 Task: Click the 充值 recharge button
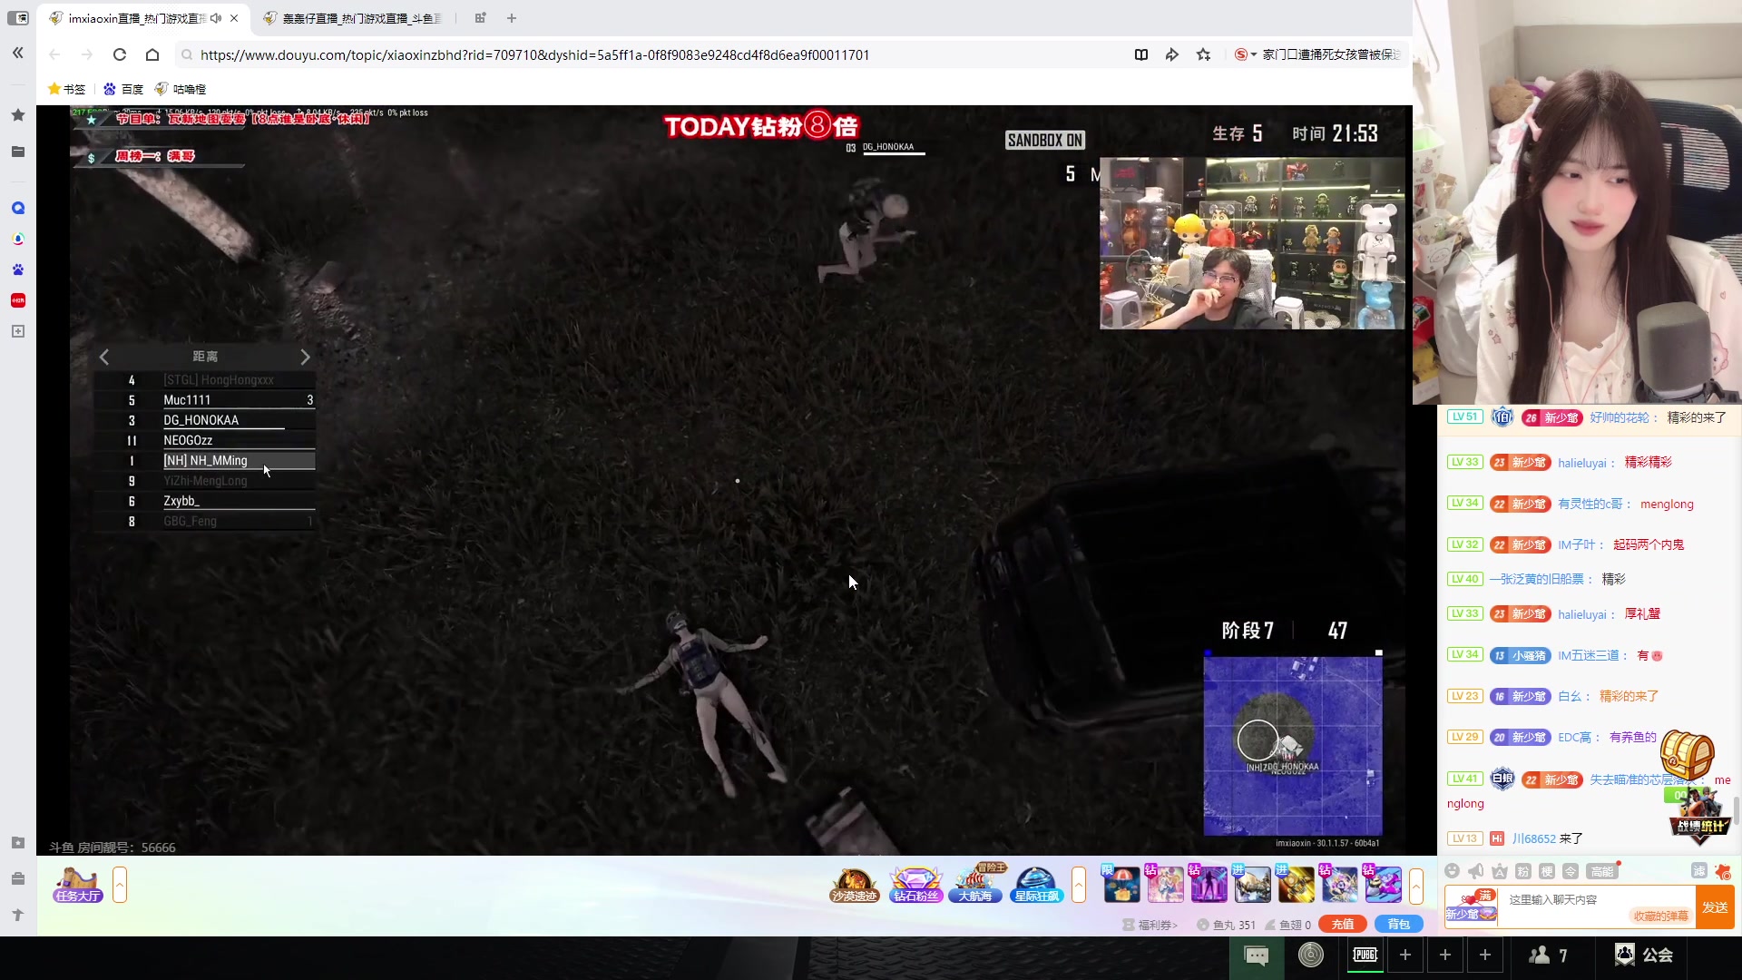click(1343, 925)
